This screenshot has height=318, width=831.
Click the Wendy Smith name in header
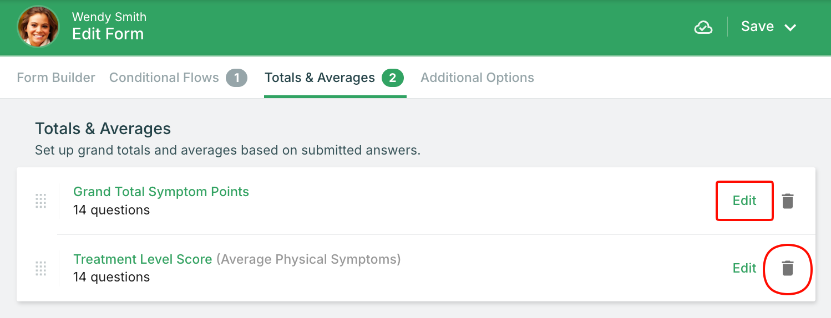click(x=109, y=17)
